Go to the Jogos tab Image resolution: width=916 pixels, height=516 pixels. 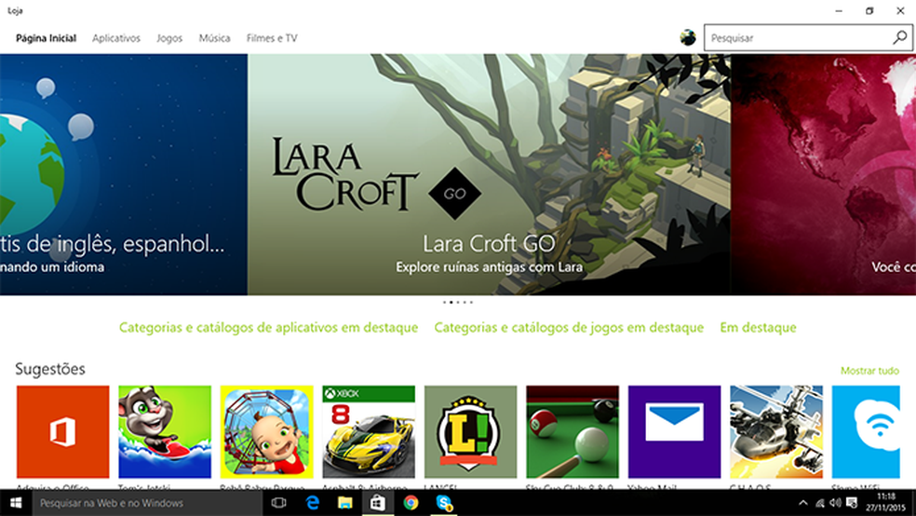tap(169, 38)
